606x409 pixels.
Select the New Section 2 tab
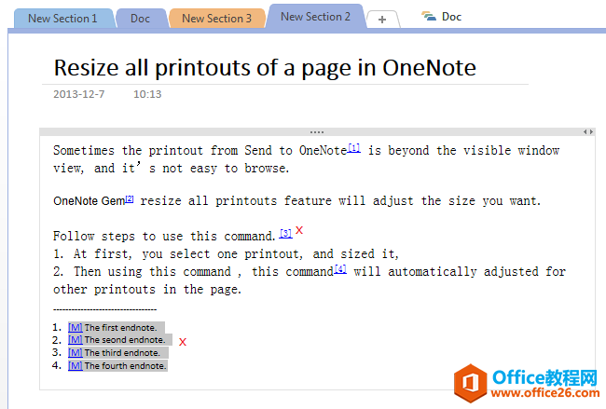point(315,17)
